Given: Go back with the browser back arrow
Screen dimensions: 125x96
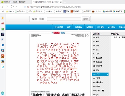Looking at the screenshot, I should [x=2, y=7].
